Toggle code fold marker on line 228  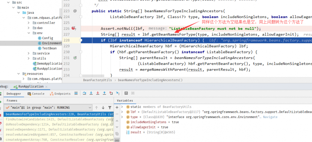tap(81, 40)
